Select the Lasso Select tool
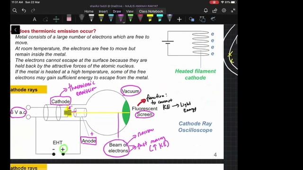Image resolution: width=303 pixels, height=170 pixels. point(45,19)
